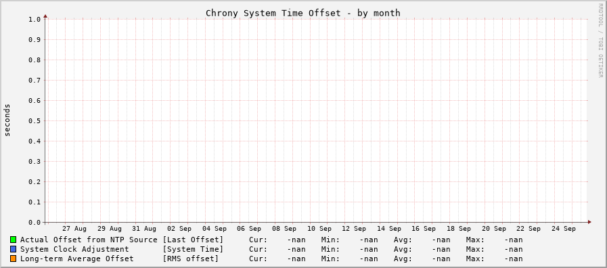The width and height of the screenshot is (607, 268).
Task: Click the '14 Sep' x-axis date label
Action: 388,229
